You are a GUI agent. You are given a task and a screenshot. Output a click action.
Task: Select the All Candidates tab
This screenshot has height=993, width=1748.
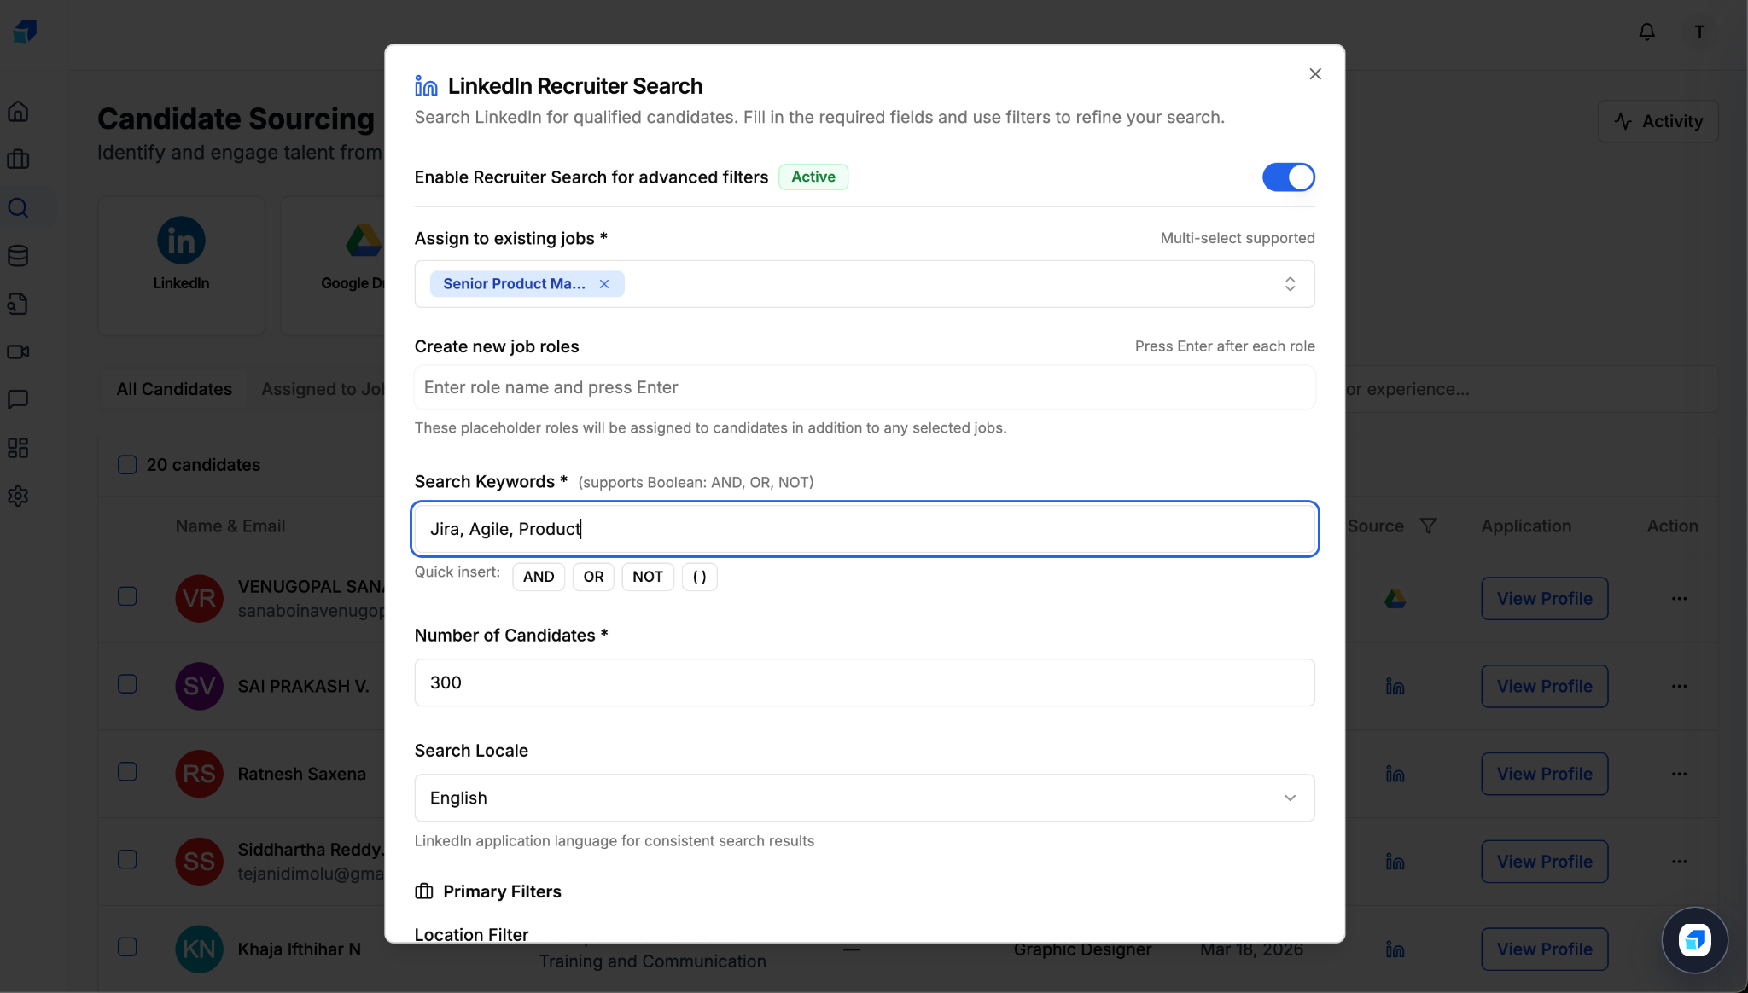[174, 389]
